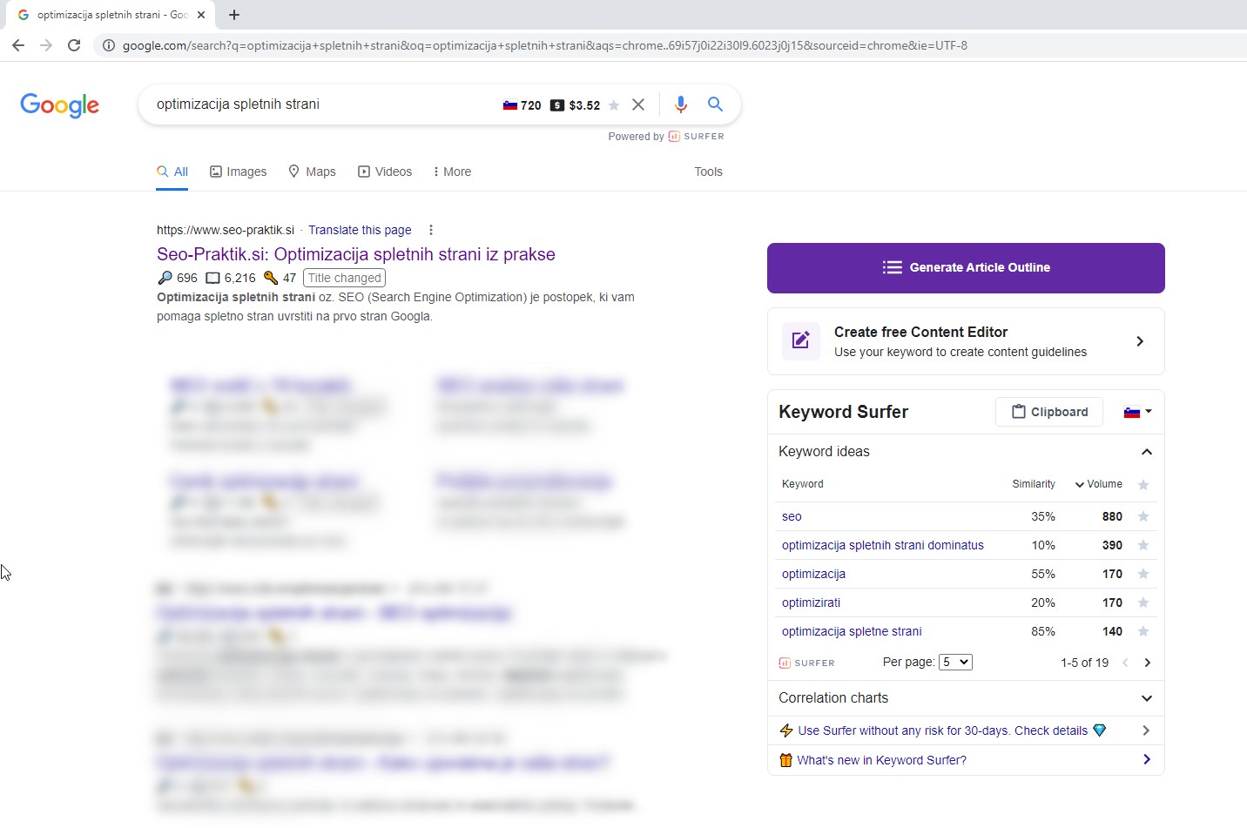Toggle the star next to $3.52 metric

614,104
